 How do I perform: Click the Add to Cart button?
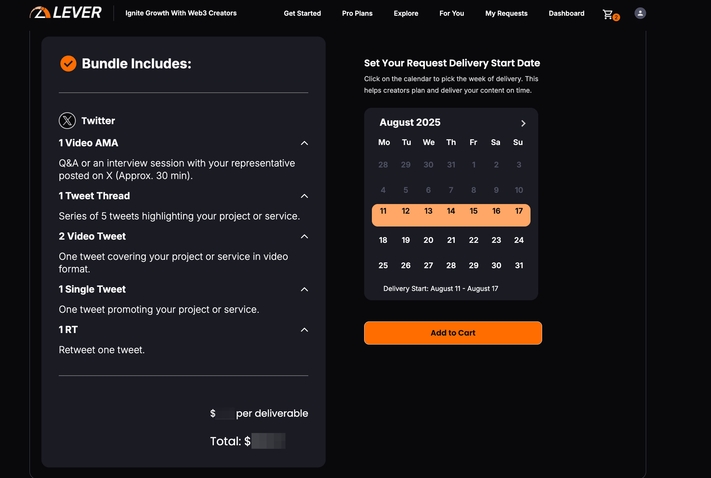(452, 333)
